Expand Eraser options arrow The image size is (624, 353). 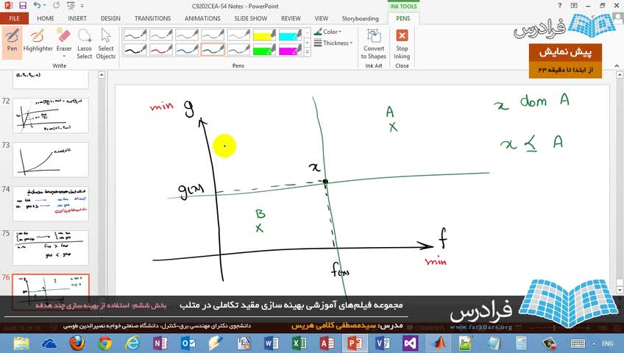tap(64, 56)
